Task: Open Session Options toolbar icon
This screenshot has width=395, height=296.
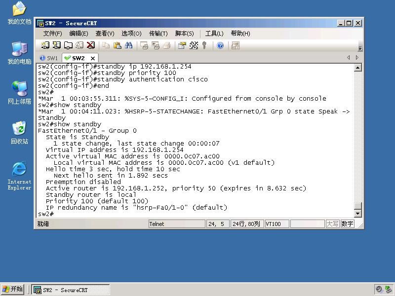Action: point(182,45)
